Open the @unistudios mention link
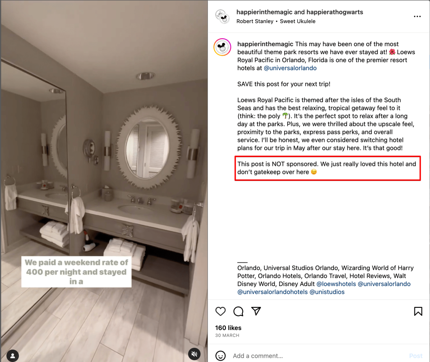Screen dimensions: 430x362 (327, 292)
